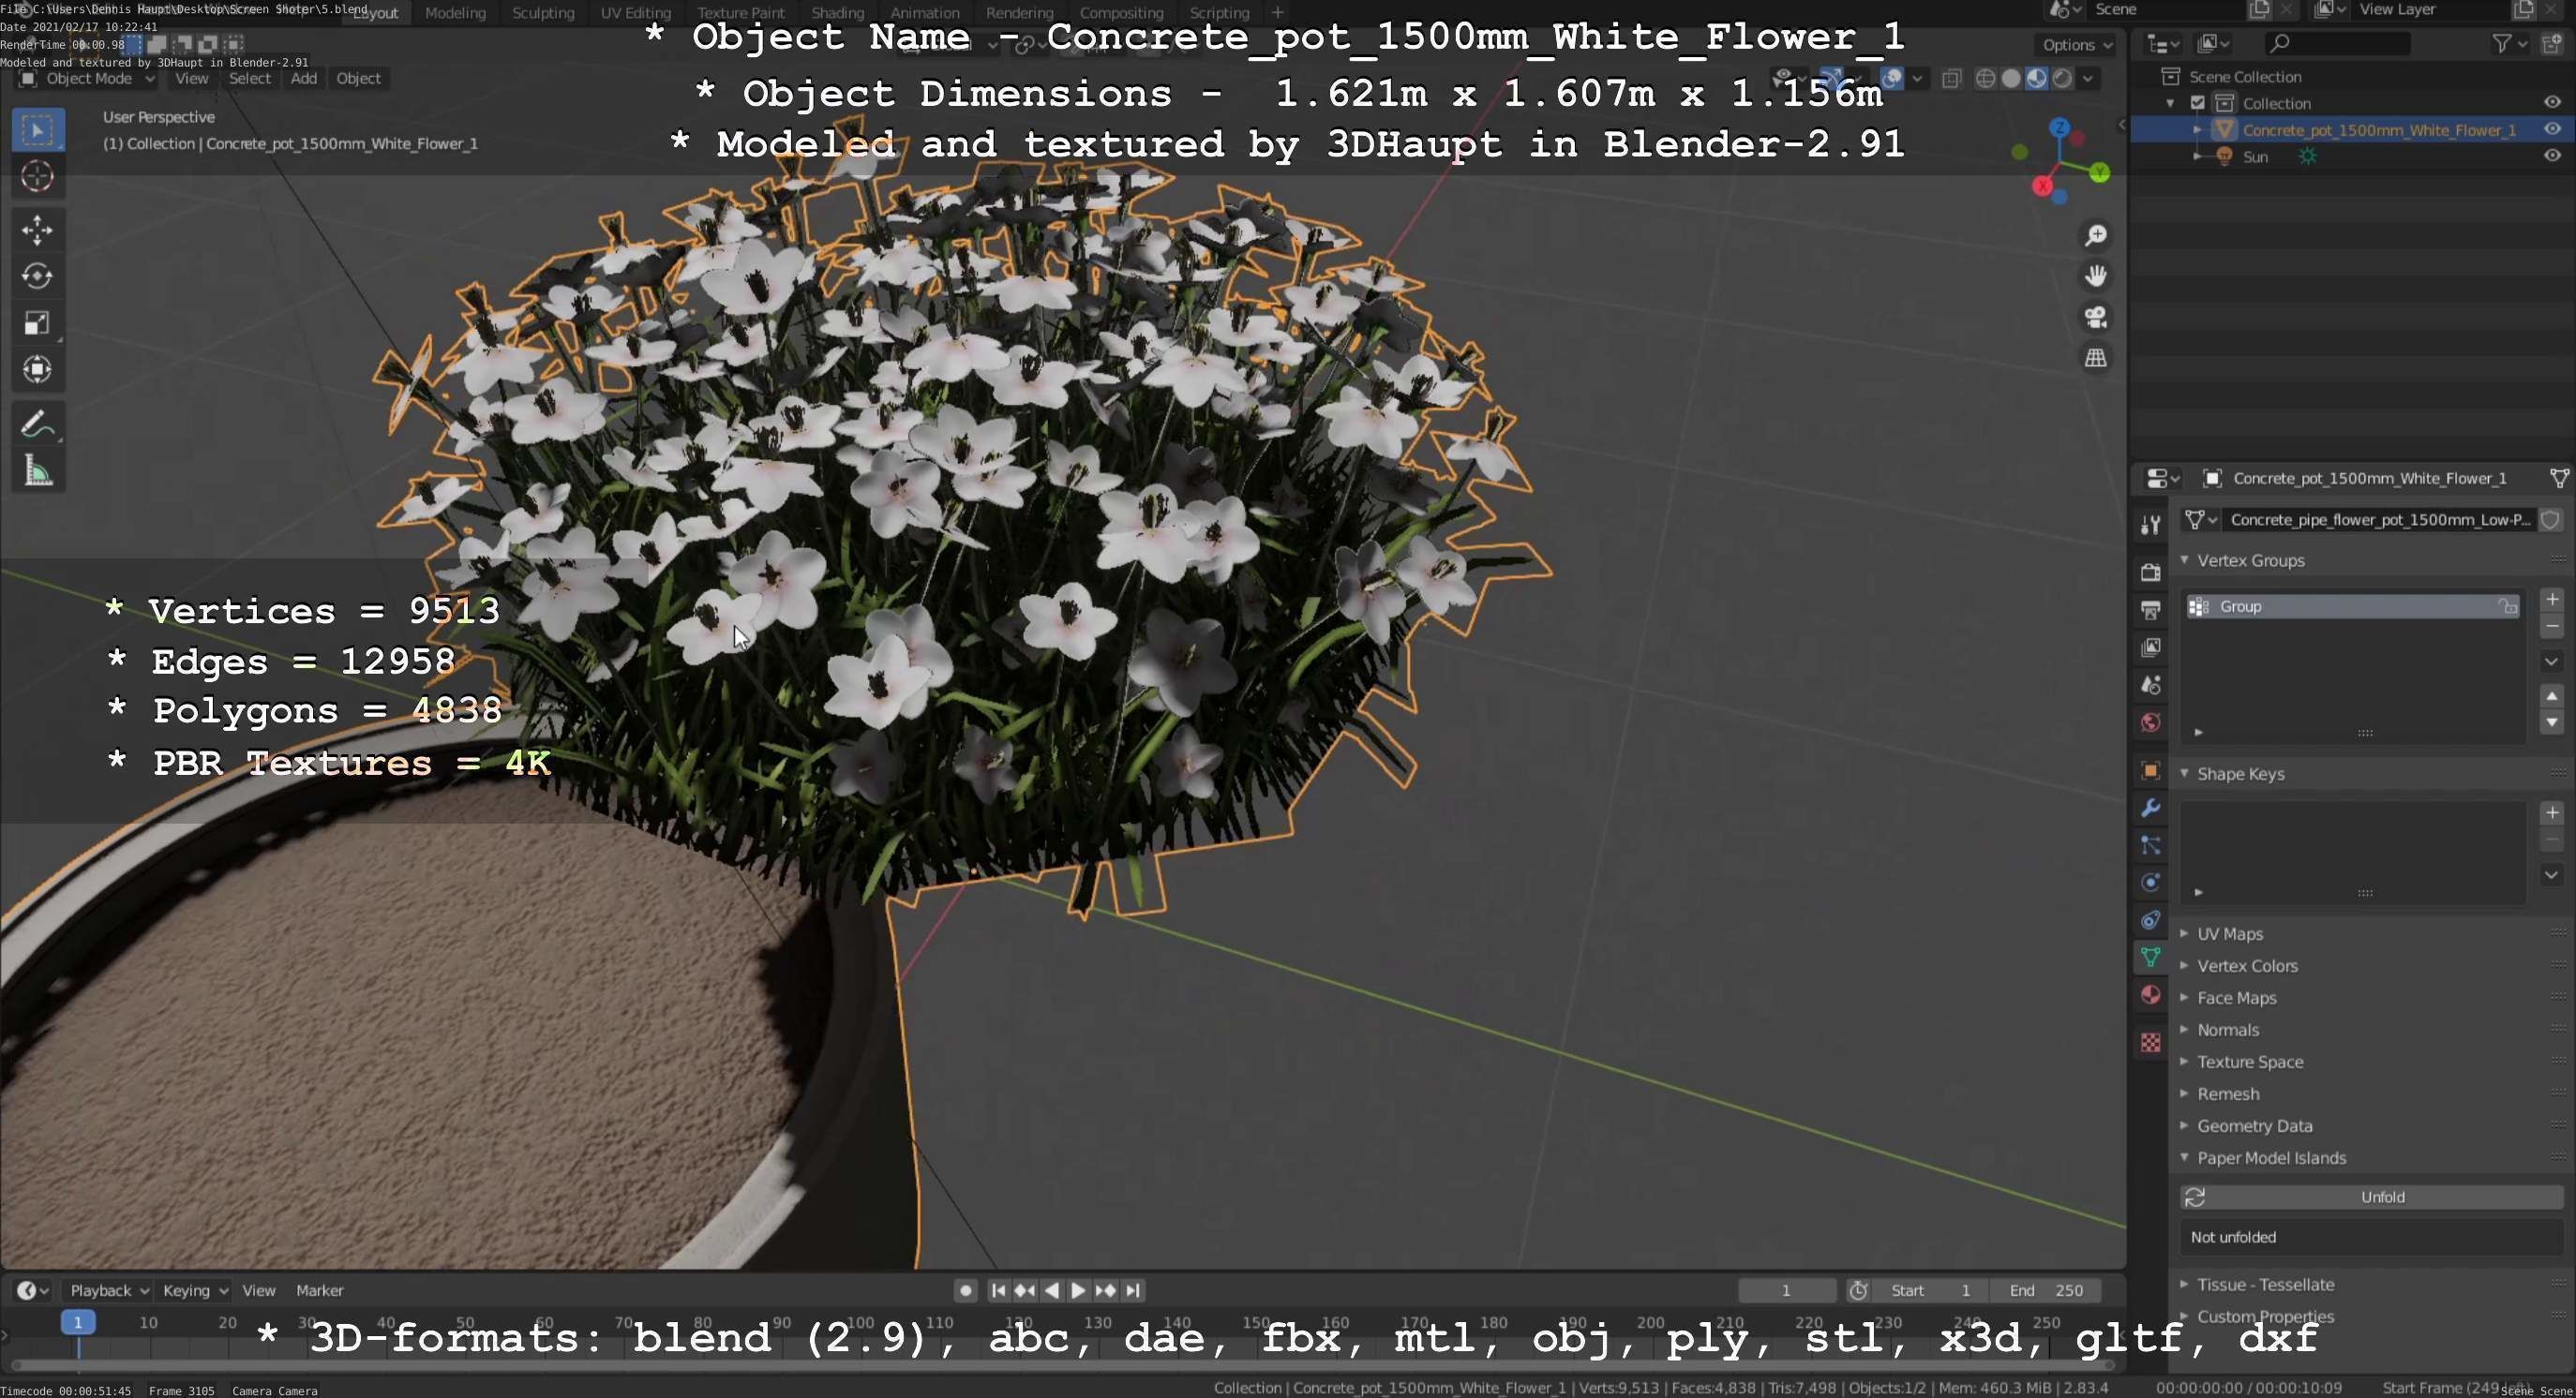Image resolution: width=2576 pixels, height=1398 pixels.
Task: Play the animation forward
Action: pyautogui.click(x=1078, y=1290)
